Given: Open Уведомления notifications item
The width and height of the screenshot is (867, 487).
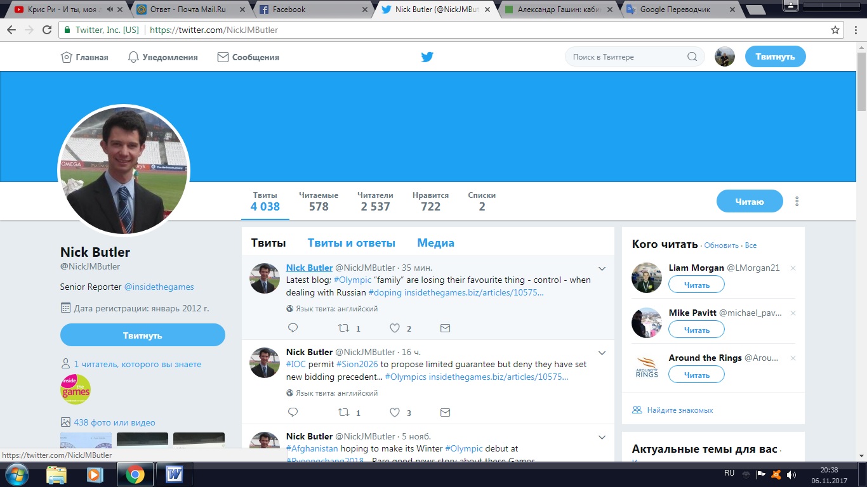Looking at the screenshot, I should (163, 57).
